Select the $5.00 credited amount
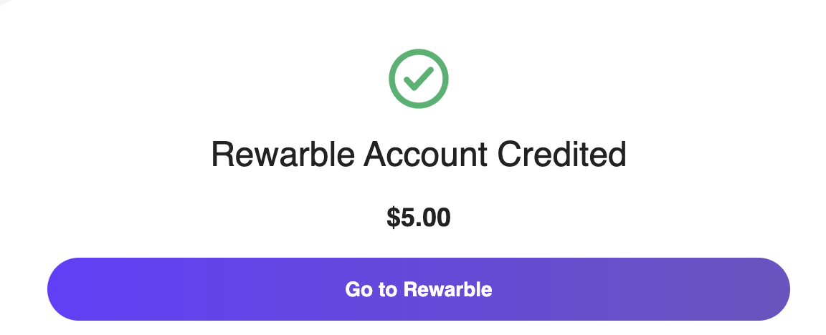Screen dimensions: 826x335 click(x=418, y=218)
